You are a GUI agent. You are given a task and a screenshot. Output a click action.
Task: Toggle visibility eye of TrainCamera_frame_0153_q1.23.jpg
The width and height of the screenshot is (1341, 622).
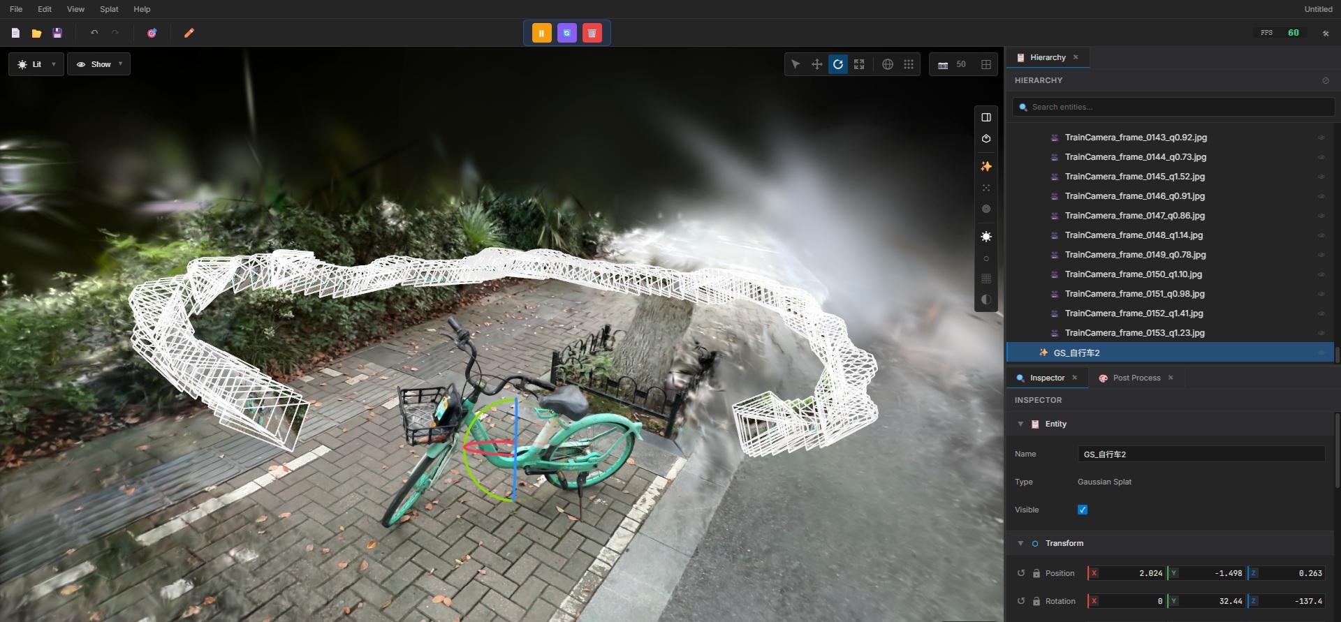point(1321,333)
